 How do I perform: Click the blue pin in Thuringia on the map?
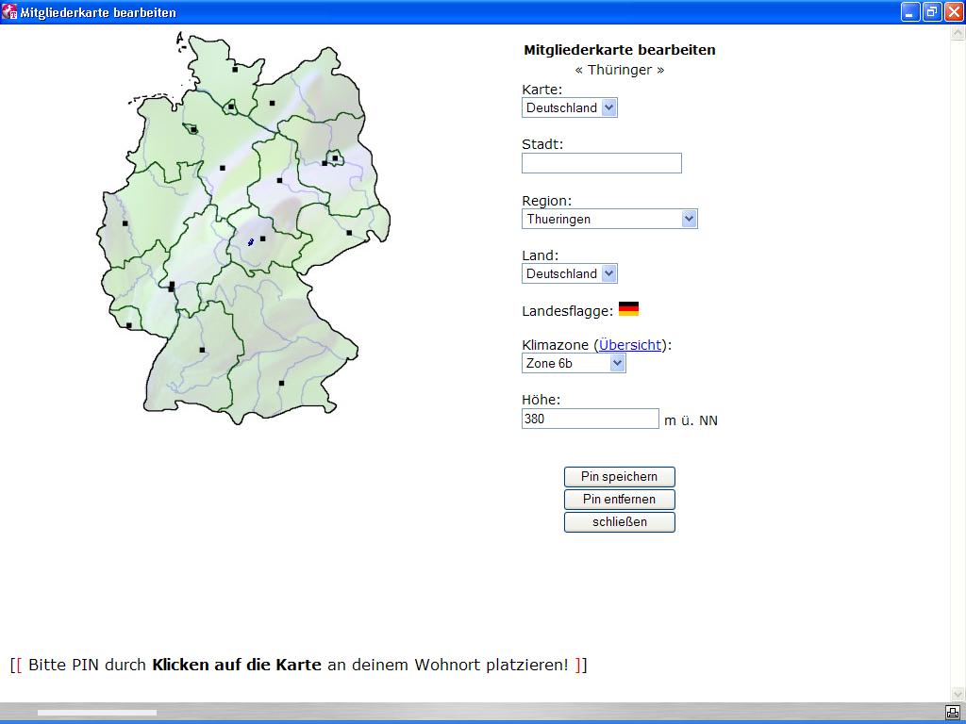point(251,242)
